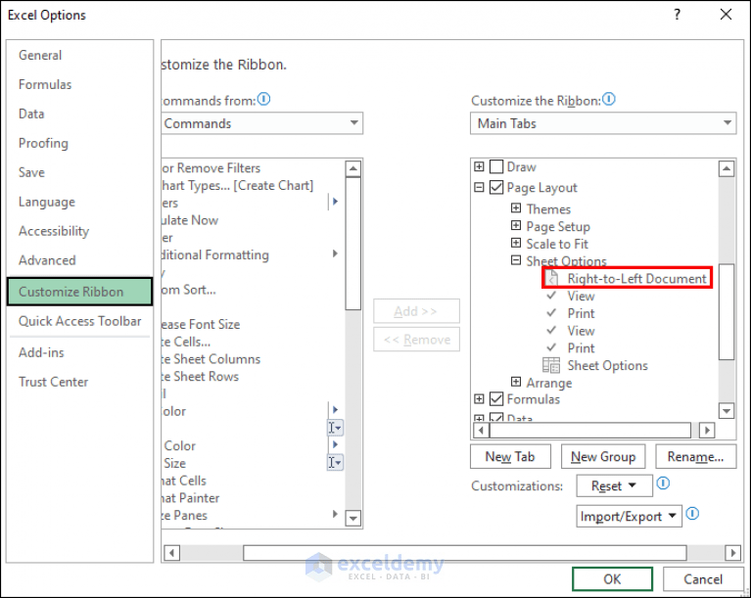Screen dimensions: 751x598
Task: Click submenu arrow beside the 'Color' row
Action: [x=335, y=444]
